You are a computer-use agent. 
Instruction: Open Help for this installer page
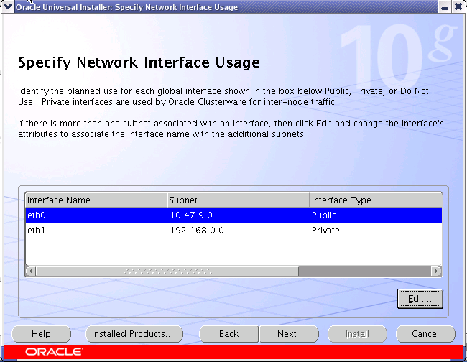pos(41,334)
